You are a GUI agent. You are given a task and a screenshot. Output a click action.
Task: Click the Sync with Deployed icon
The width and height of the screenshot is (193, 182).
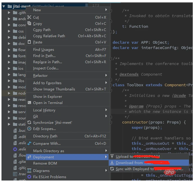tap(112, 169)
